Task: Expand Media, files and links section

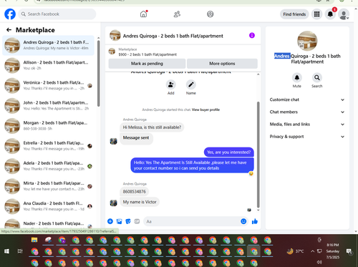Action: point(307,124)
